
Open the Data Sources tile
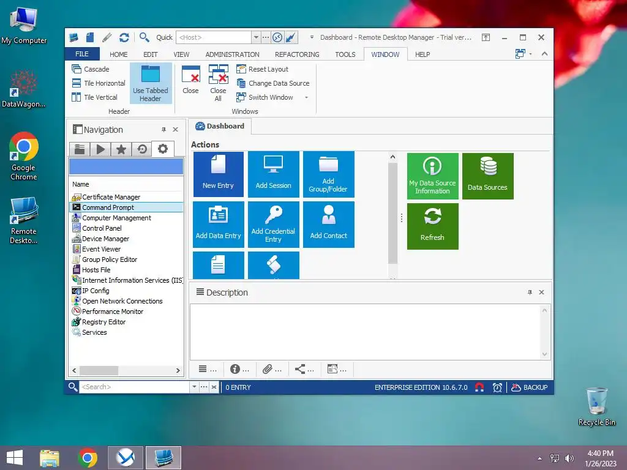point(488,176)
